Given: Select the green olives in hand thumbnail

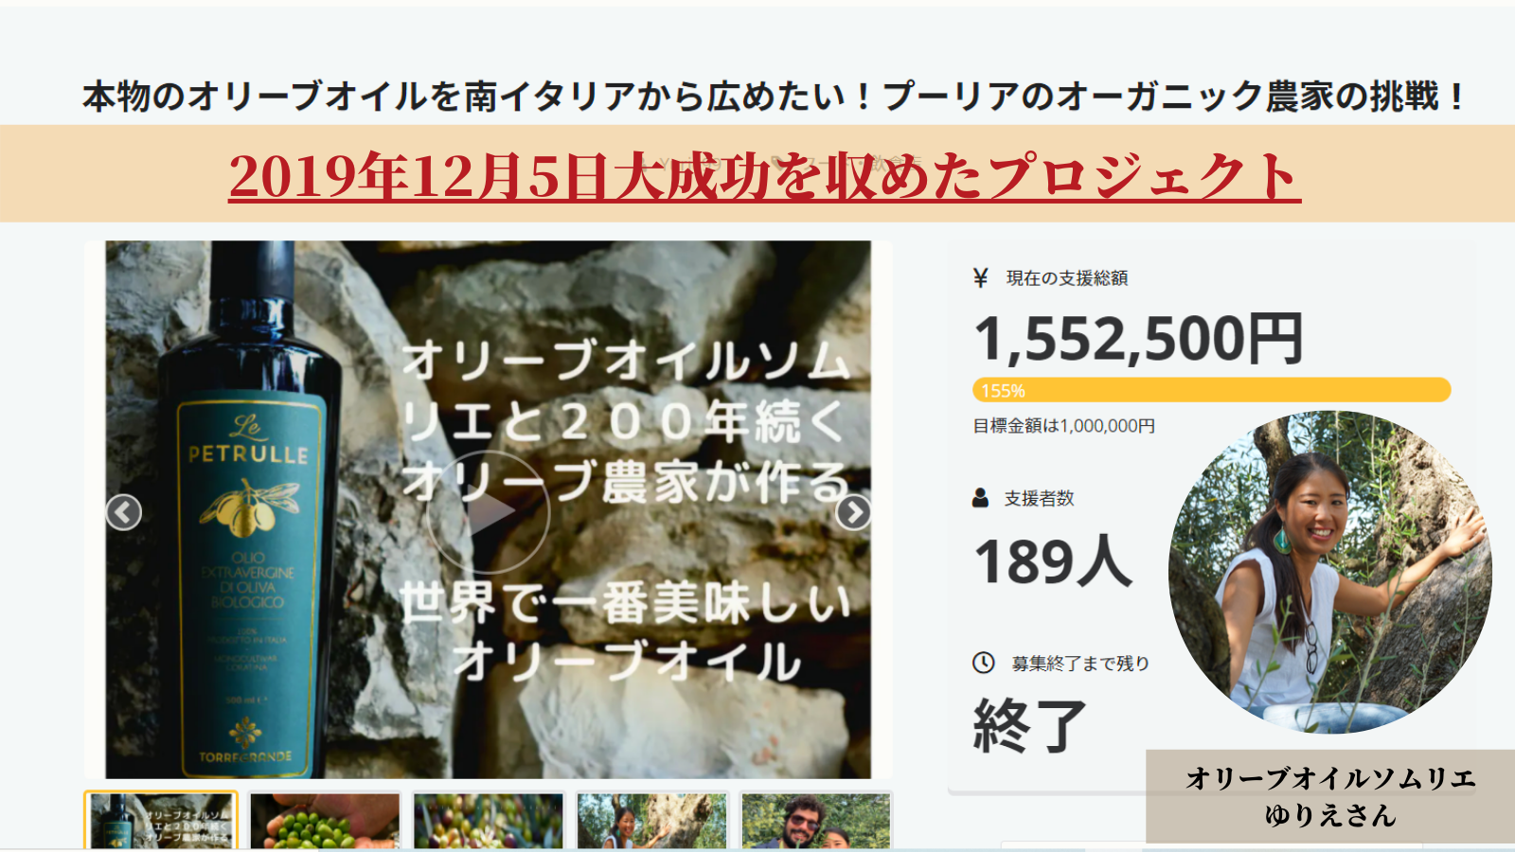Looking at the screenshot, I should click(x=325, y=821).
